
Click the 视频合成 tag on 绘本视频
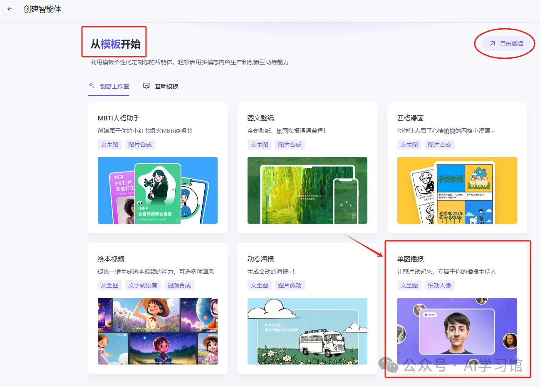pos(179,285)
